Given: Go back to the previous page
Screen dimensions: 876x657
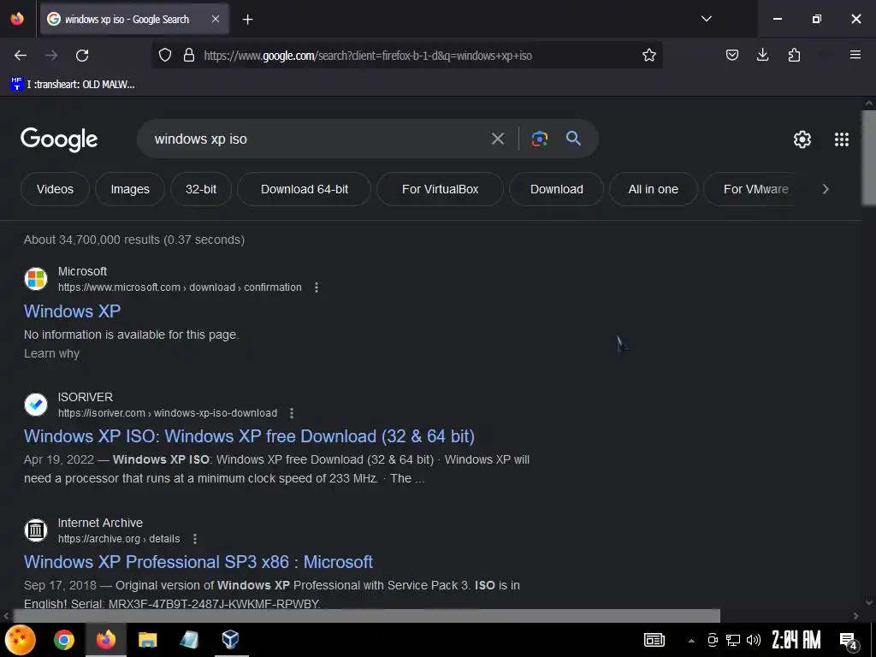Looking at the screenshot, I should (x=21, y=56).
